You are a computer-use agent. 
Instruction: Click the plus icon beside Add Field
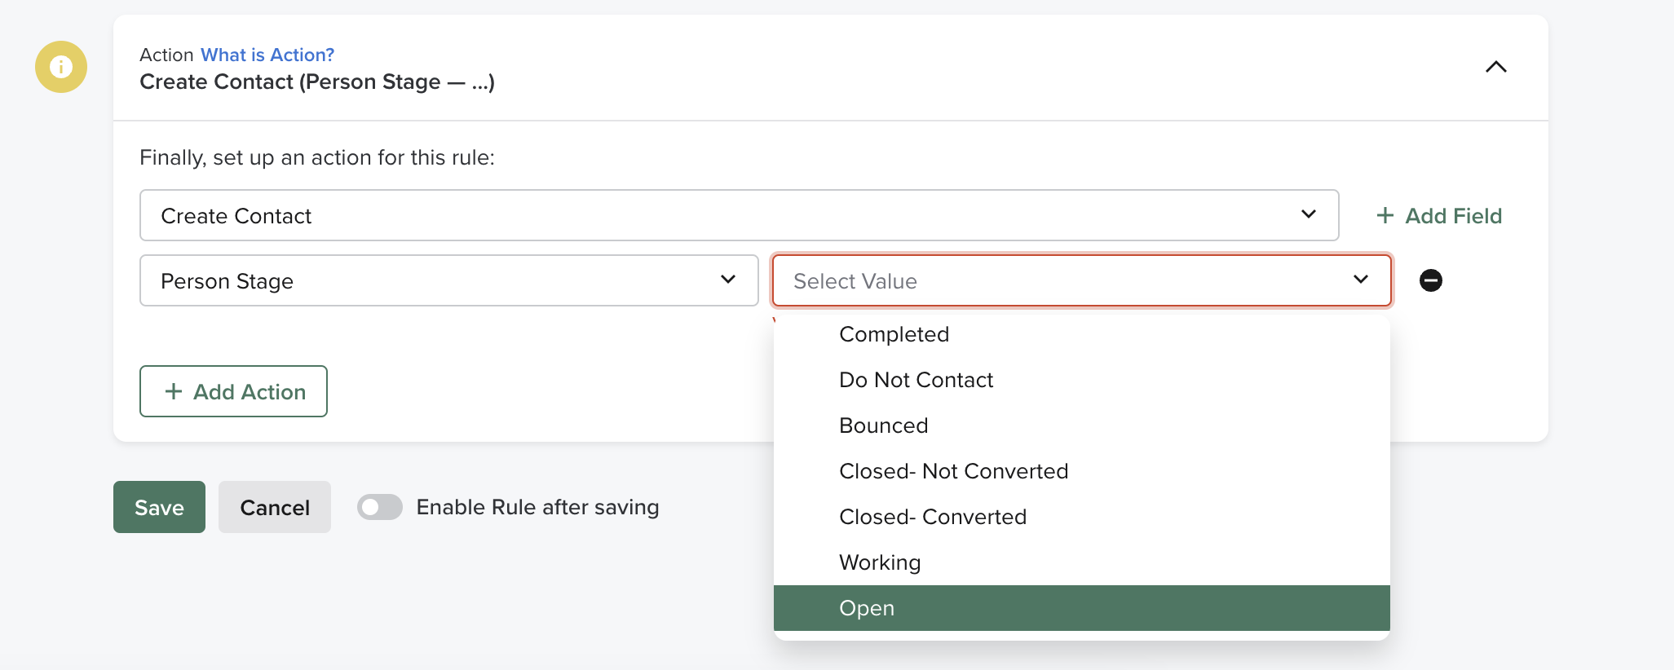point(1385,216)
